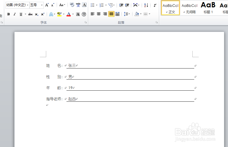This screenshot has height=147, width=228.
Task: Click the character 性 in the gender label
Action: point(48,77)
